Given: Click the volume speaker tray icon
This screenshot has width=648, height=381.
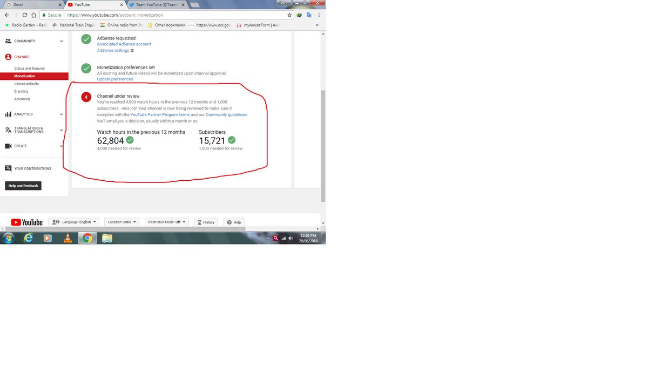Looking at the screenshot, I should pos(291,238).
